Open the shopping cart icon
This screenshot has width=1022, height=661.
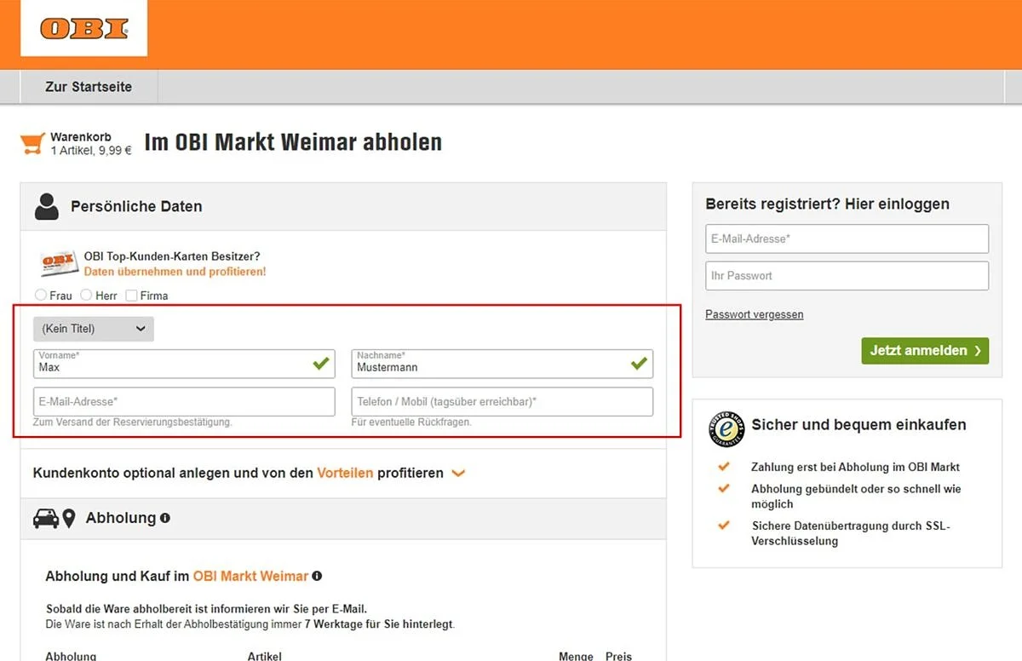[32, 143]
